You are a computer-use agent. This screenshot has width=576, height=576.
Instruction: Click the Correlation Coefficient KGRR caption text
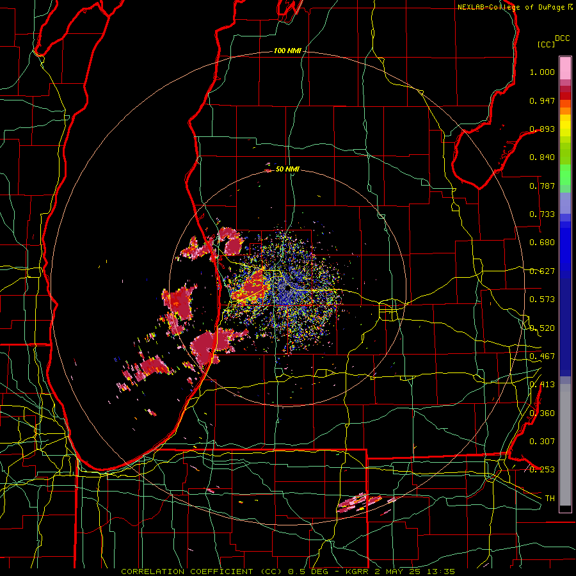[x=288, y=572]
